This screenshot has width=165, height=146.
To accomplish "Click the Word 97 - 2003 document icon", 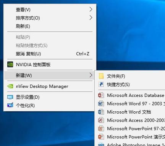I will (x=101, y=104).
